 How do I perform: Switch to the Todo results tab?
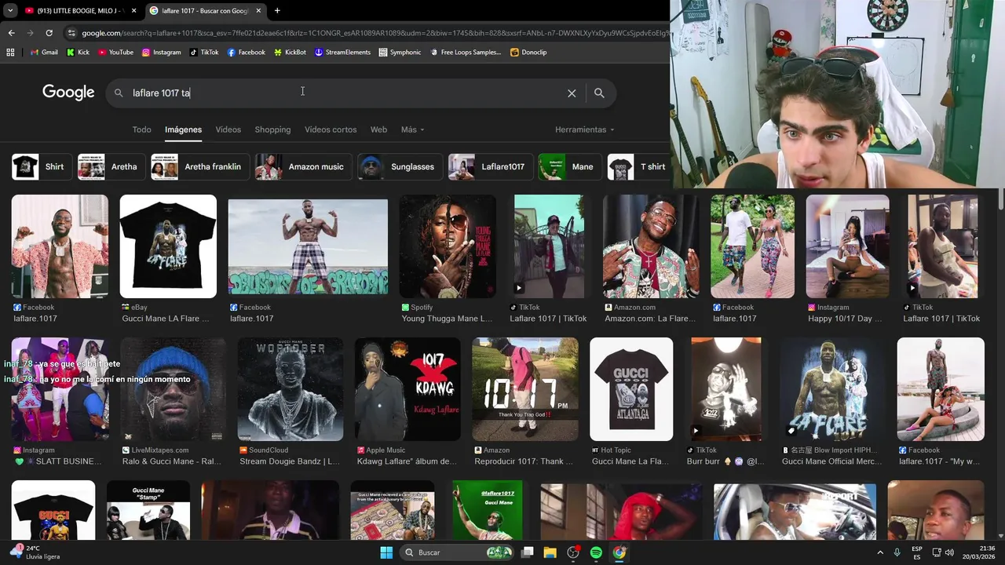[x=141, y=129]
